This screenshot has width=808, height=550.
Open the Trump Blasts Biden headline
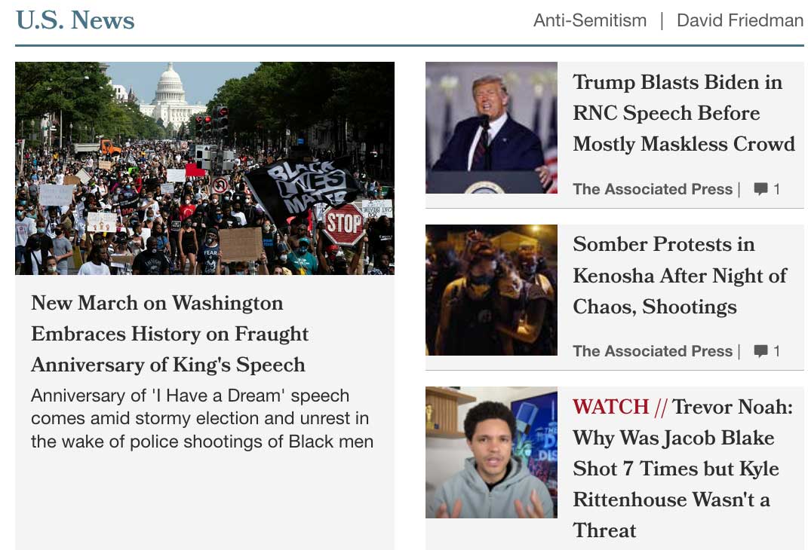point(684,113)
